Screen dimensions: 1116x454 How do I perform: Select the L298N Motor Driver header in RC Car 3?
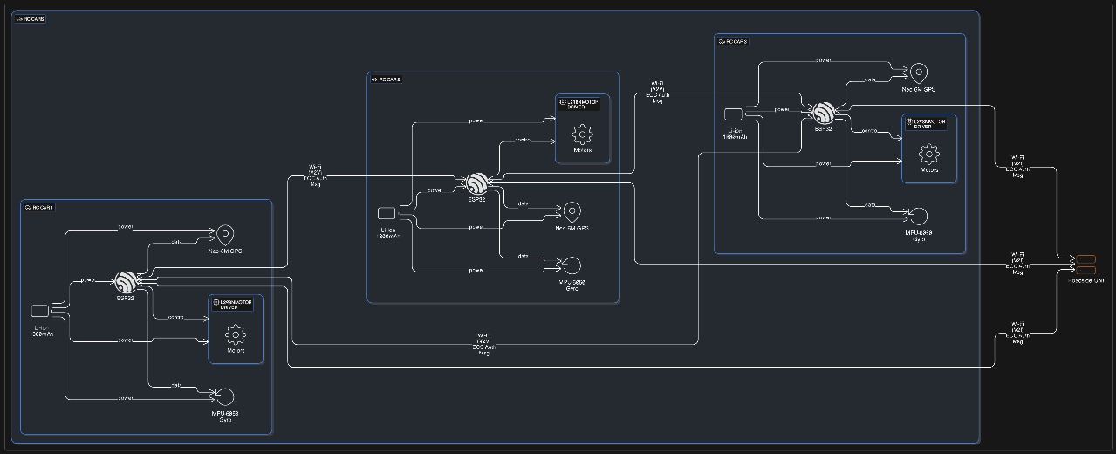coord(927,124)
